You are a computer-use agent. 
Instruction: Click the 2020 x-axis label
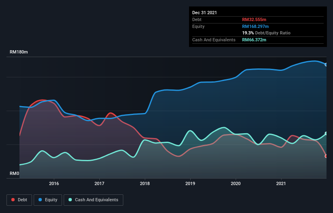click(x=236, y=183)
